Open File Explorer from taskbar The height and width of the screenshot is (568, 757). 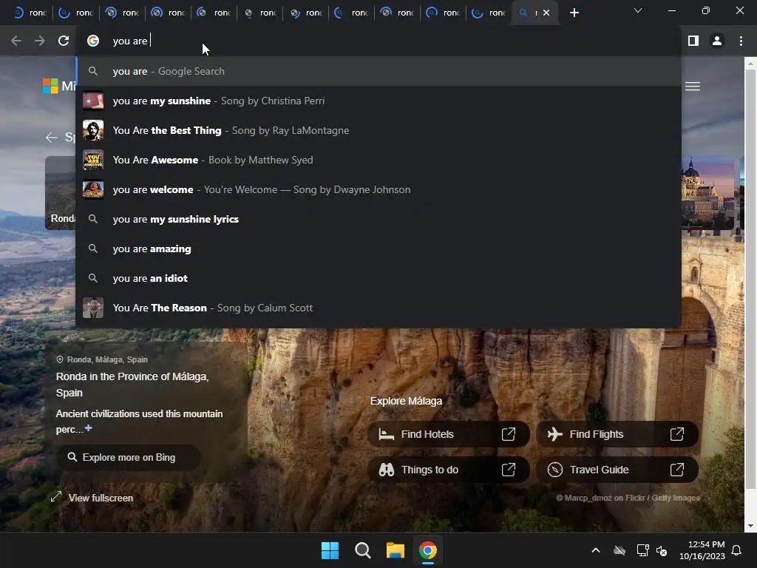click(x=395, y=550)
